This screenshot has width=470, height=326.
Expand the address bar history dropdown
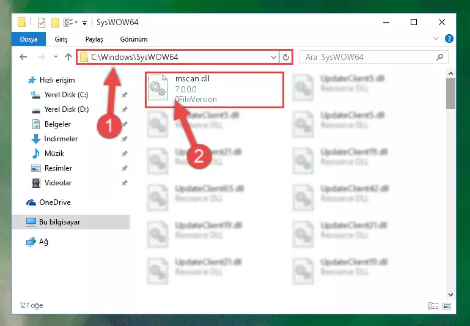(273, 57)
